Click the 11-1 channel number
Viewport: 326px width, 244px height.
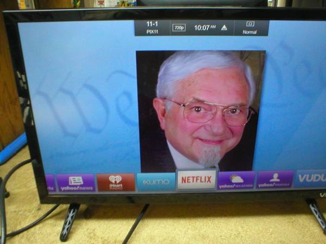152,24
